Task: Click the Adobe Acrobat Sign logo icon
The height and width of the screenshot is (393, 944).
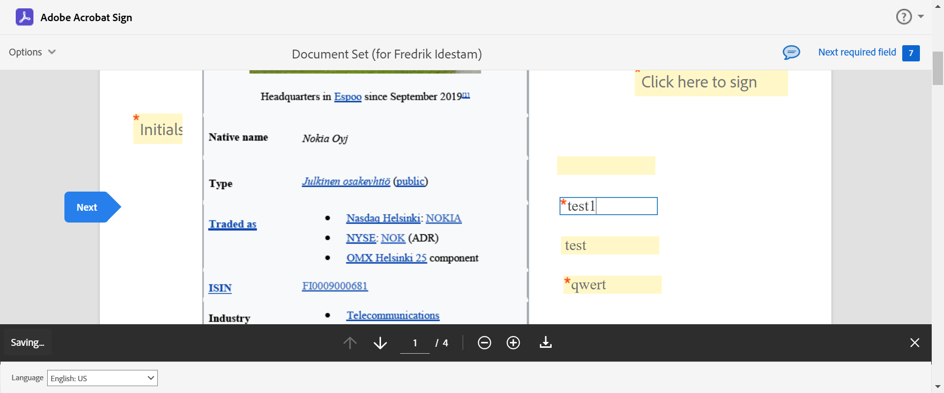Action: 25,17
